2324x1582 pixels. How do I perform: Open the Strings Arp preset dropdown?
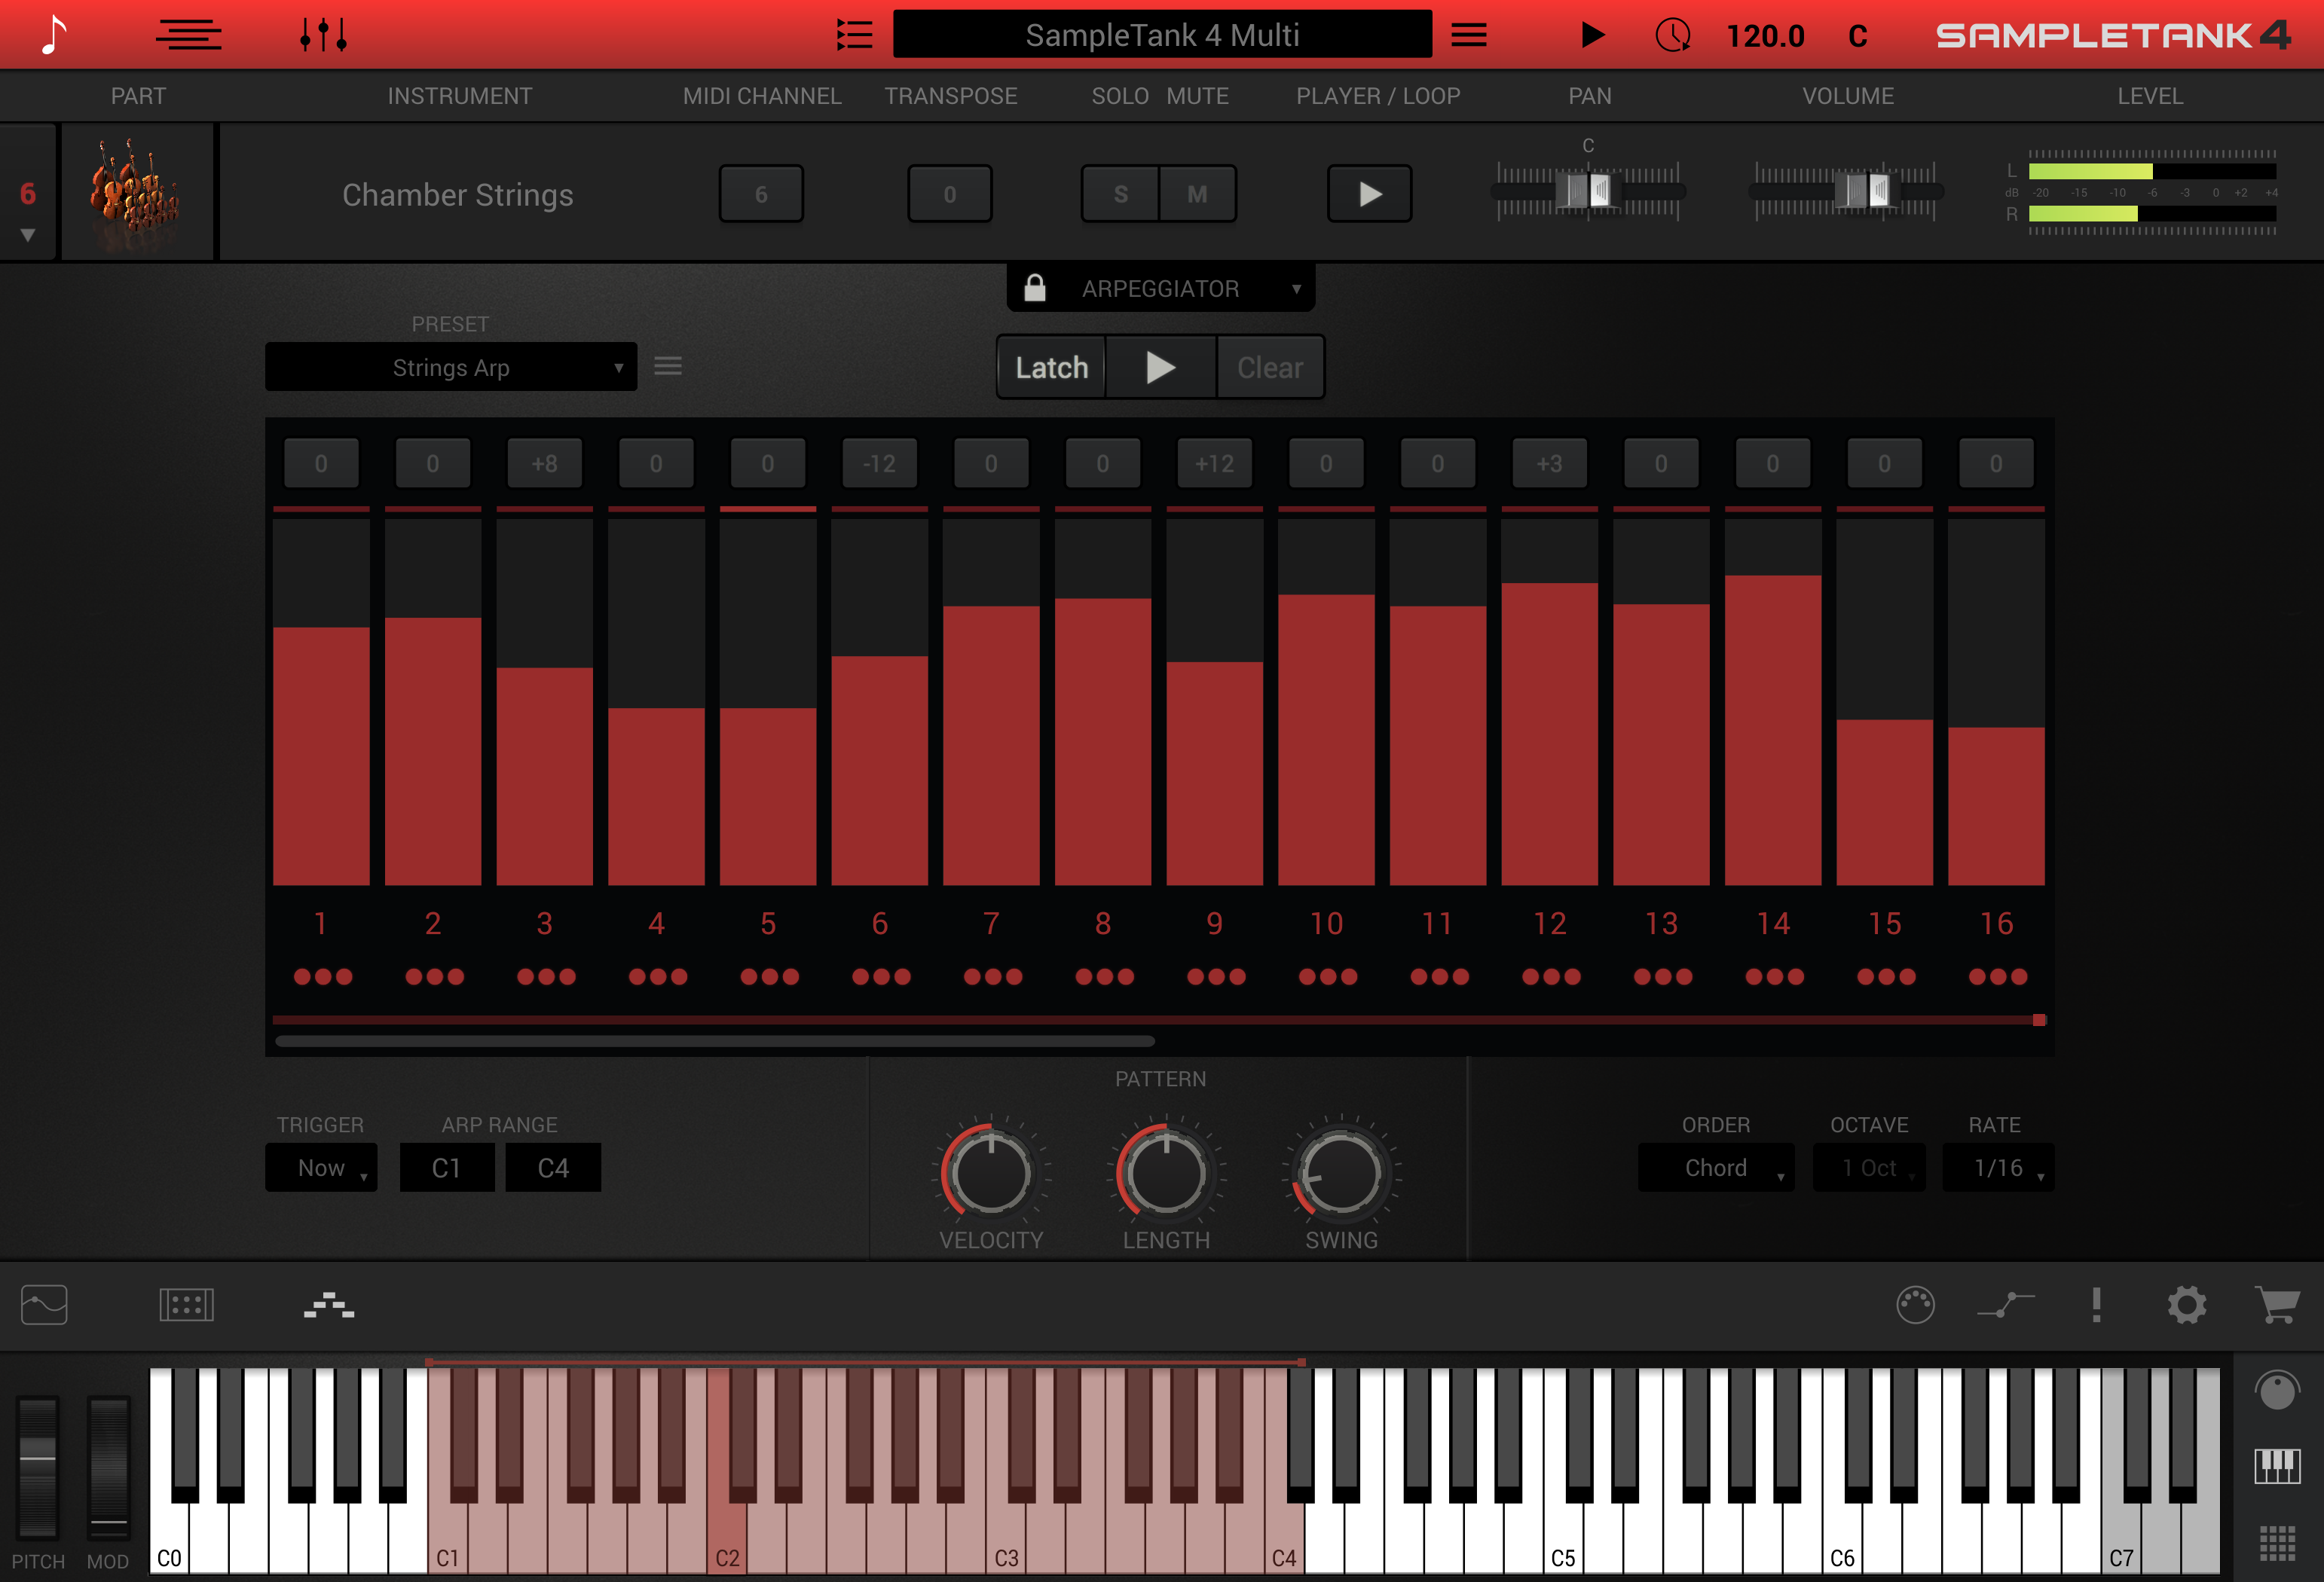pos(450,367)
